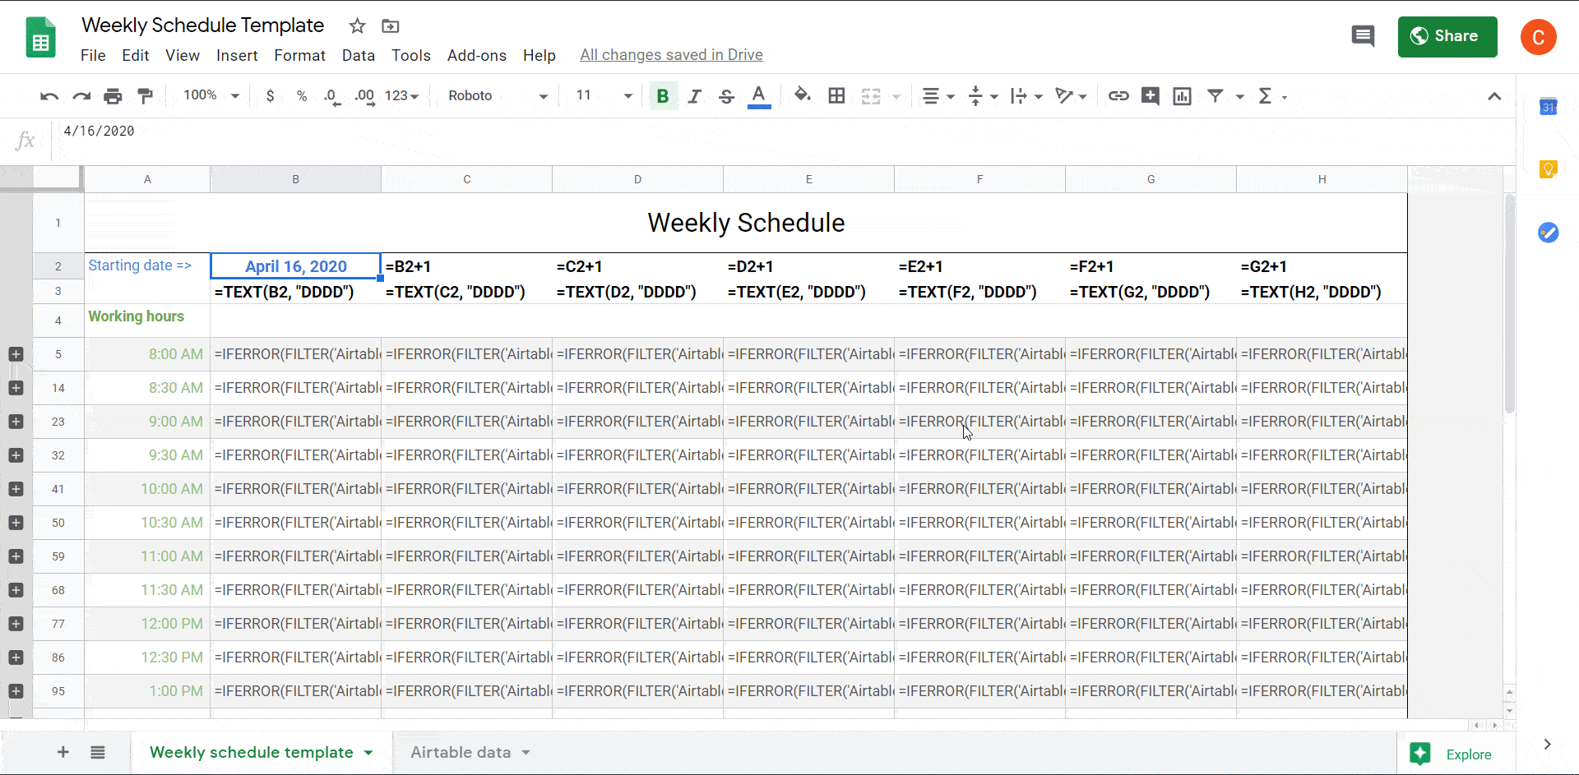Open the zoom level dropdown
1579x775 pixels.
tap(211, 95)
